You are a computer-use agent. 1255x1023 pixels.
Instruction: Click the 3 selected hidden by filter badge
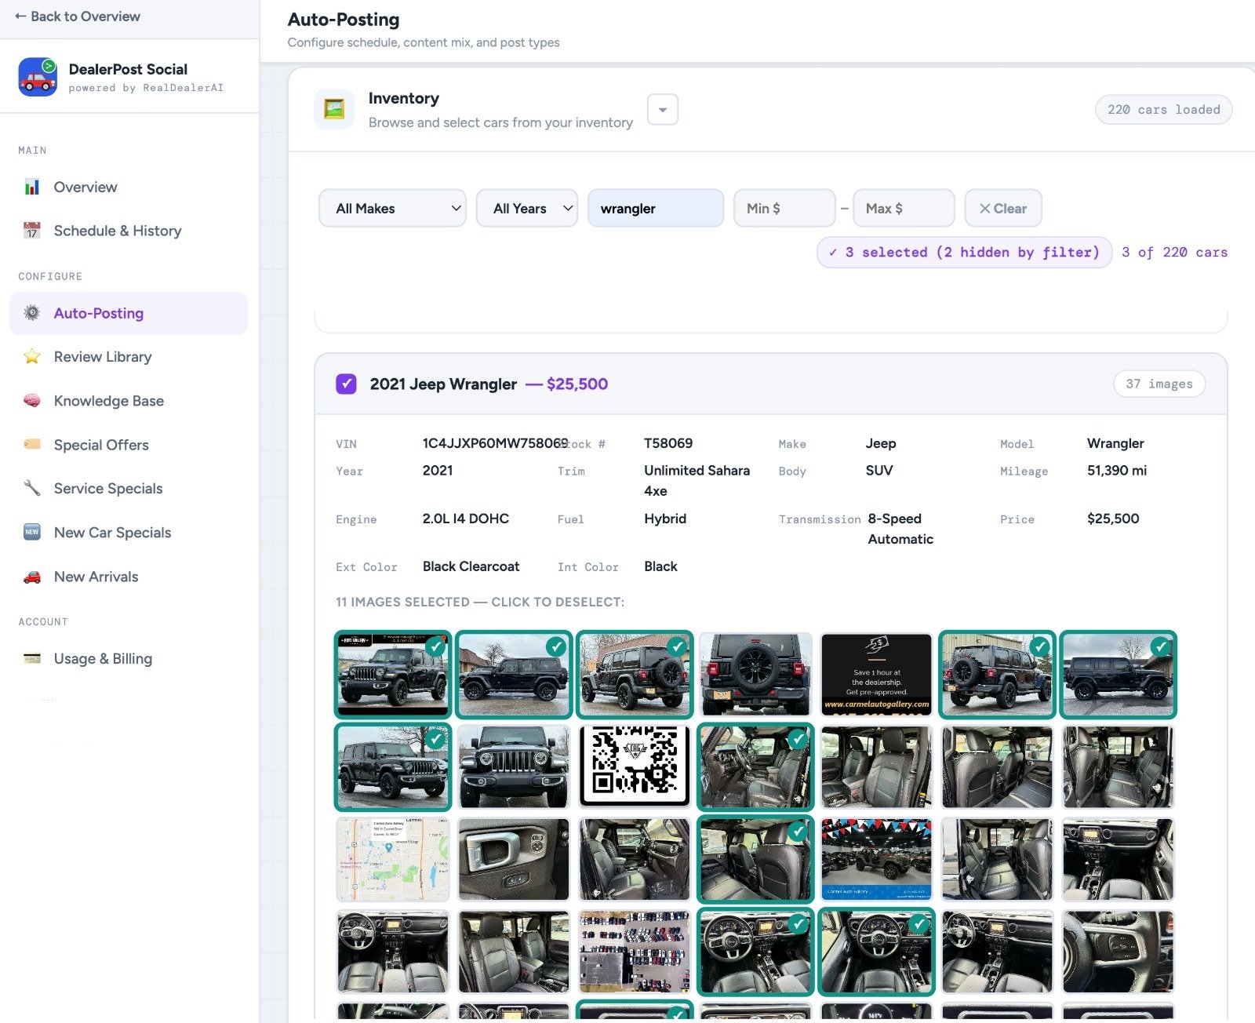pyautogui.click(x=964, y=252)
